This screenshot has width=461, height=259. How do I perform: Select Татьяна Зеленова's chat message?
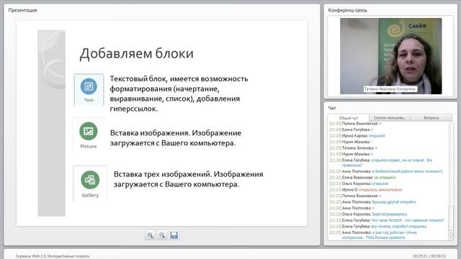354,148
